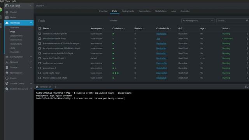
Task: Open actions menu for prometheus-0 pod row
Action: pyautogui.click(x=247, y=68)
